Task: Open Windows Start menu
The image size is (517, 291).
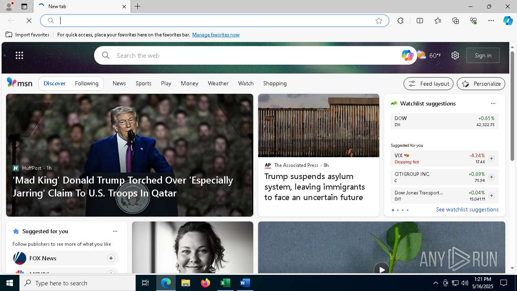Action: (x=10, y=283)
